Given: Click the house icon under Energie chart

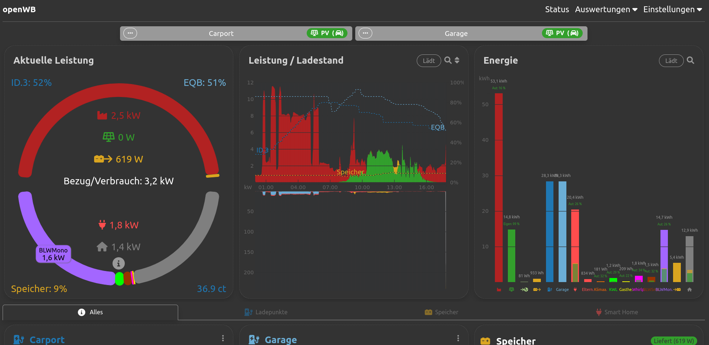Looking at the screenshot, I should [689, 289].
